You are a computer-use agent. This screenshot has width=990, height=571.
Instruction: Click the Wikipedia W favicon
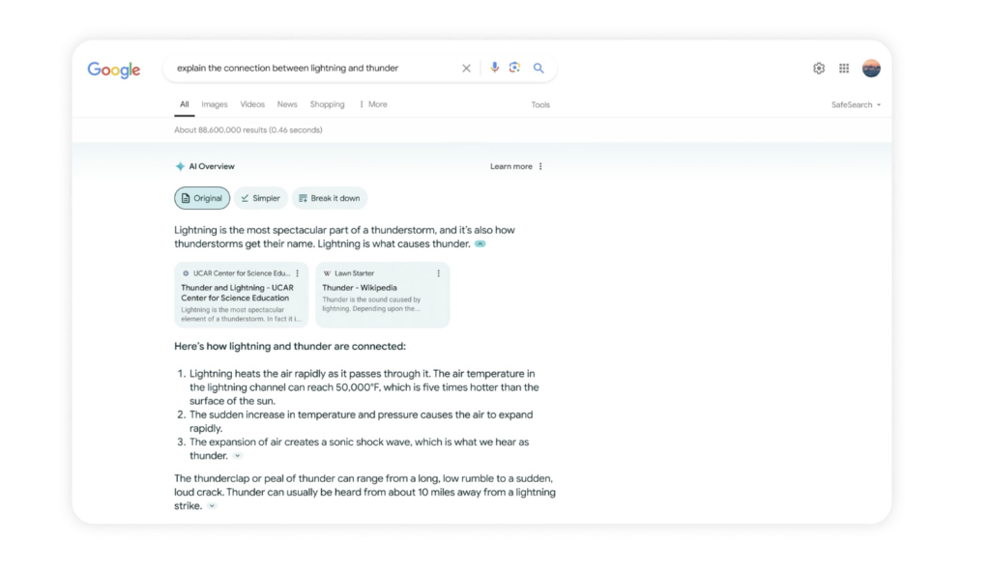click(x=327, y=273)
